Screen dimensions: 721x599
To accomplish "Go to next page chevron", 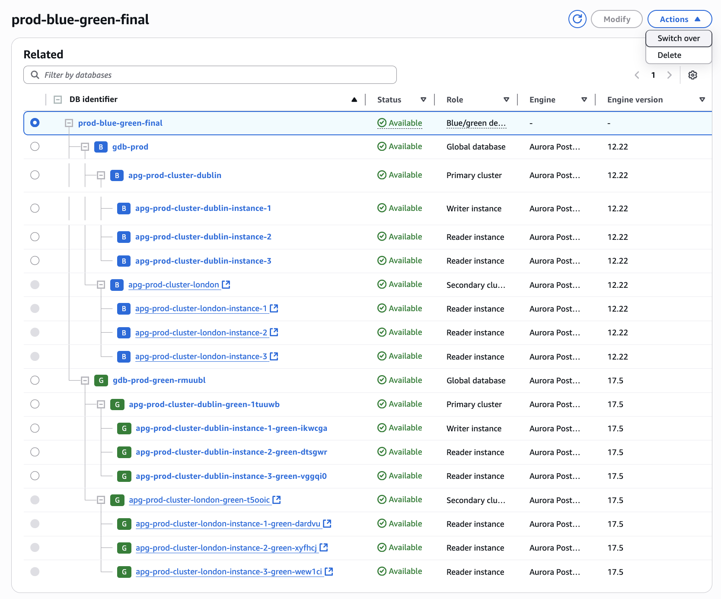I will tap(669, 75).
